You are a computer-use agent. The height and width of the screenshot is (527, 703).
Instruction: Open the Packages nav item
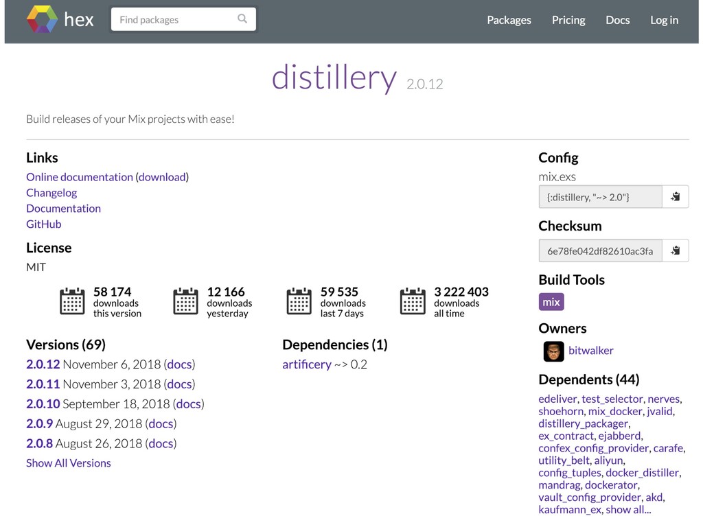tap(509, 20)
